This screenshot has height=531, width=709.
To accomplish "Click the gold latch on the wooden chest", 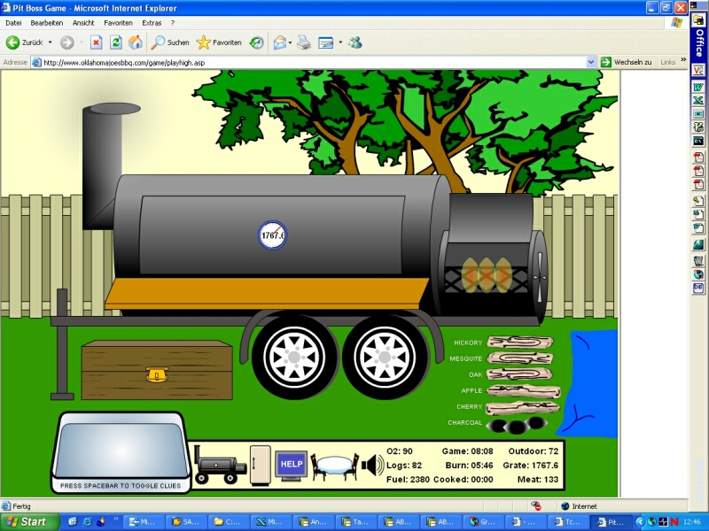I will pyautogui.click(x=157, y=374).
